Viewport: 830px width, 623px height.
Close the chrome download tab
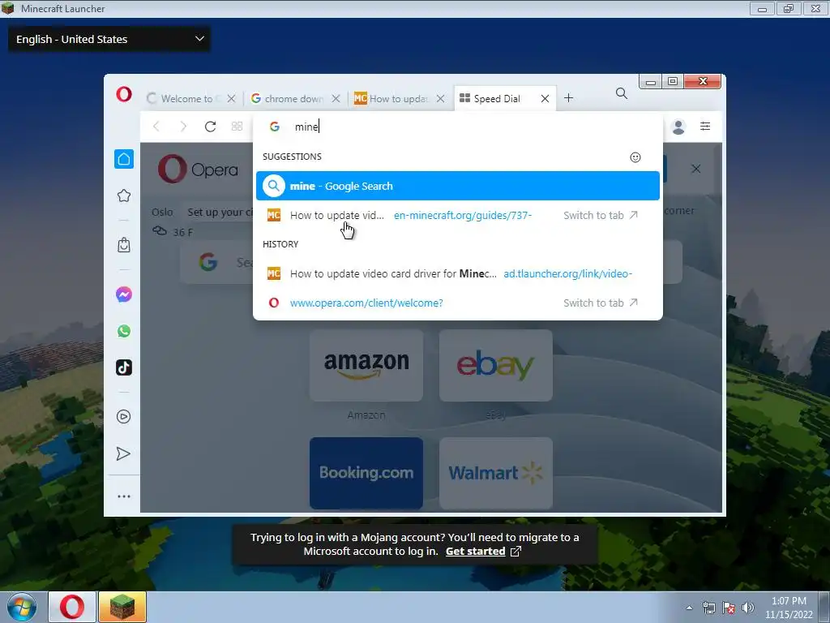(336, 98)
